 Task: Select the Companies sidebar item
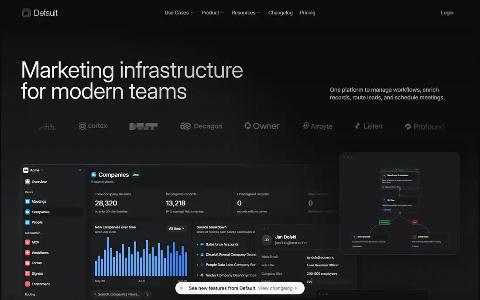(x=53, y=212)
